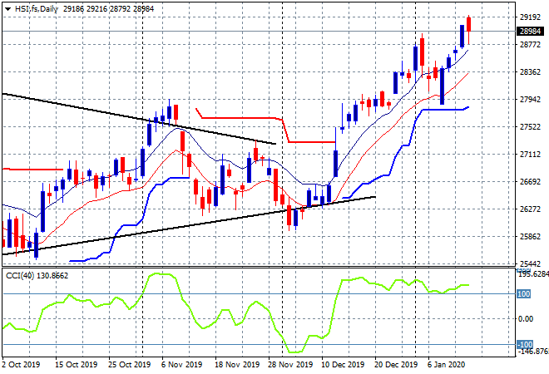Image resolution: width=549 pixels, height=374 pixels.
Task: Click the 15 Oct 2019 date label
Action: [x=76, y=365]
